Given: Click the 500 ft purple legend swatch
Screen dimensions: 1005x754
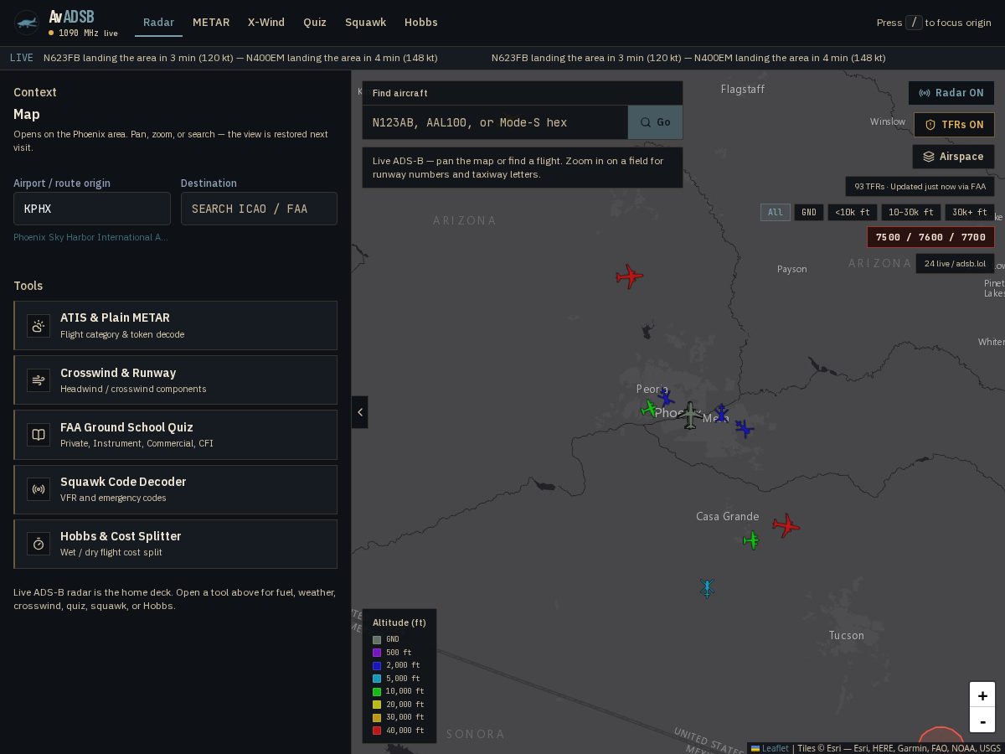Looking at the screenshot, I should pos(377,653).
